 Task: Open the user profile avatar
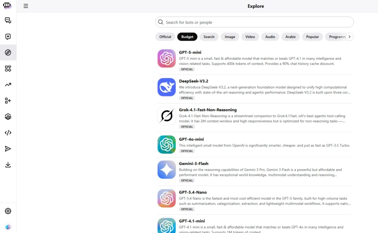coord(8,227)
